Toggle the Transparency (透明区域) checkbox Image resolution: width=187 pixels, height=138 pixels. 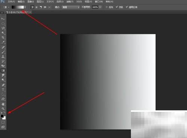(127, 7)
